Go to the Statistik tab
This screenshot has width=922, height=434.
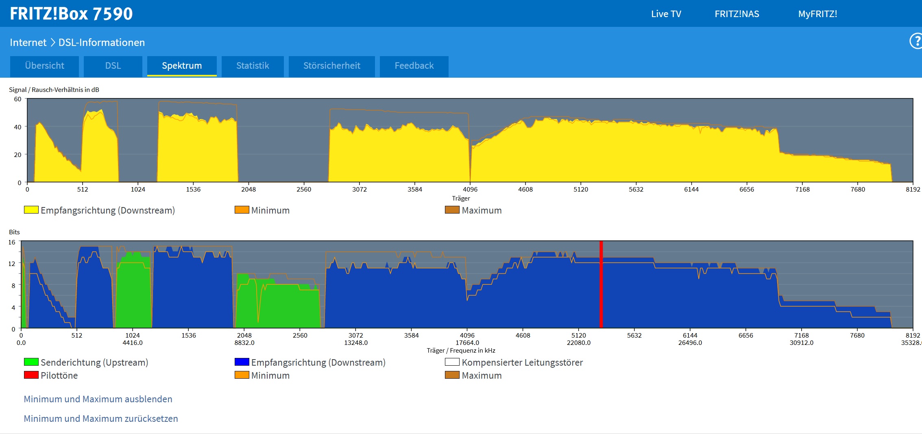(x=253, y=66)
